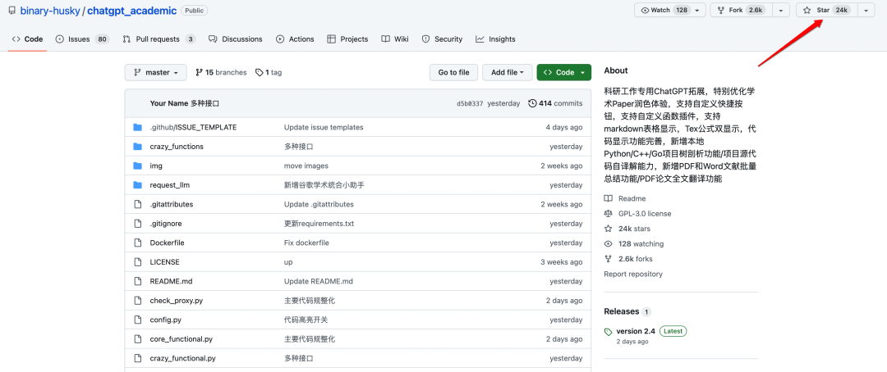This screenshot has height=372, width=887.
Task: View the 1 tag link
Action: [x=269, y=72]
